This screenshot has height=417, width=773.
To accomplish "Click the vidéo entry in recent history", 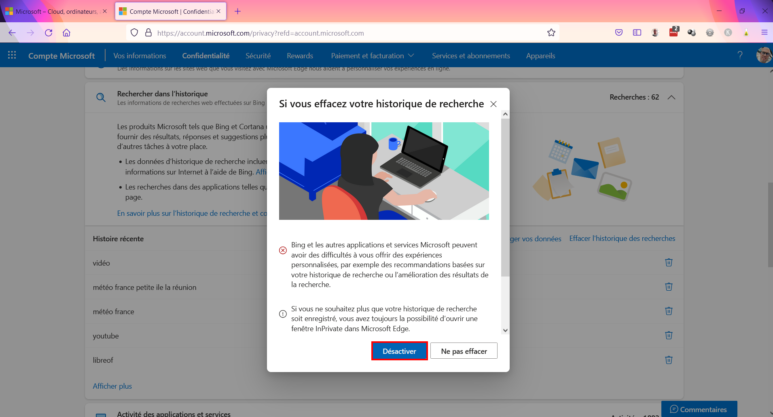I will click(102, 263).
